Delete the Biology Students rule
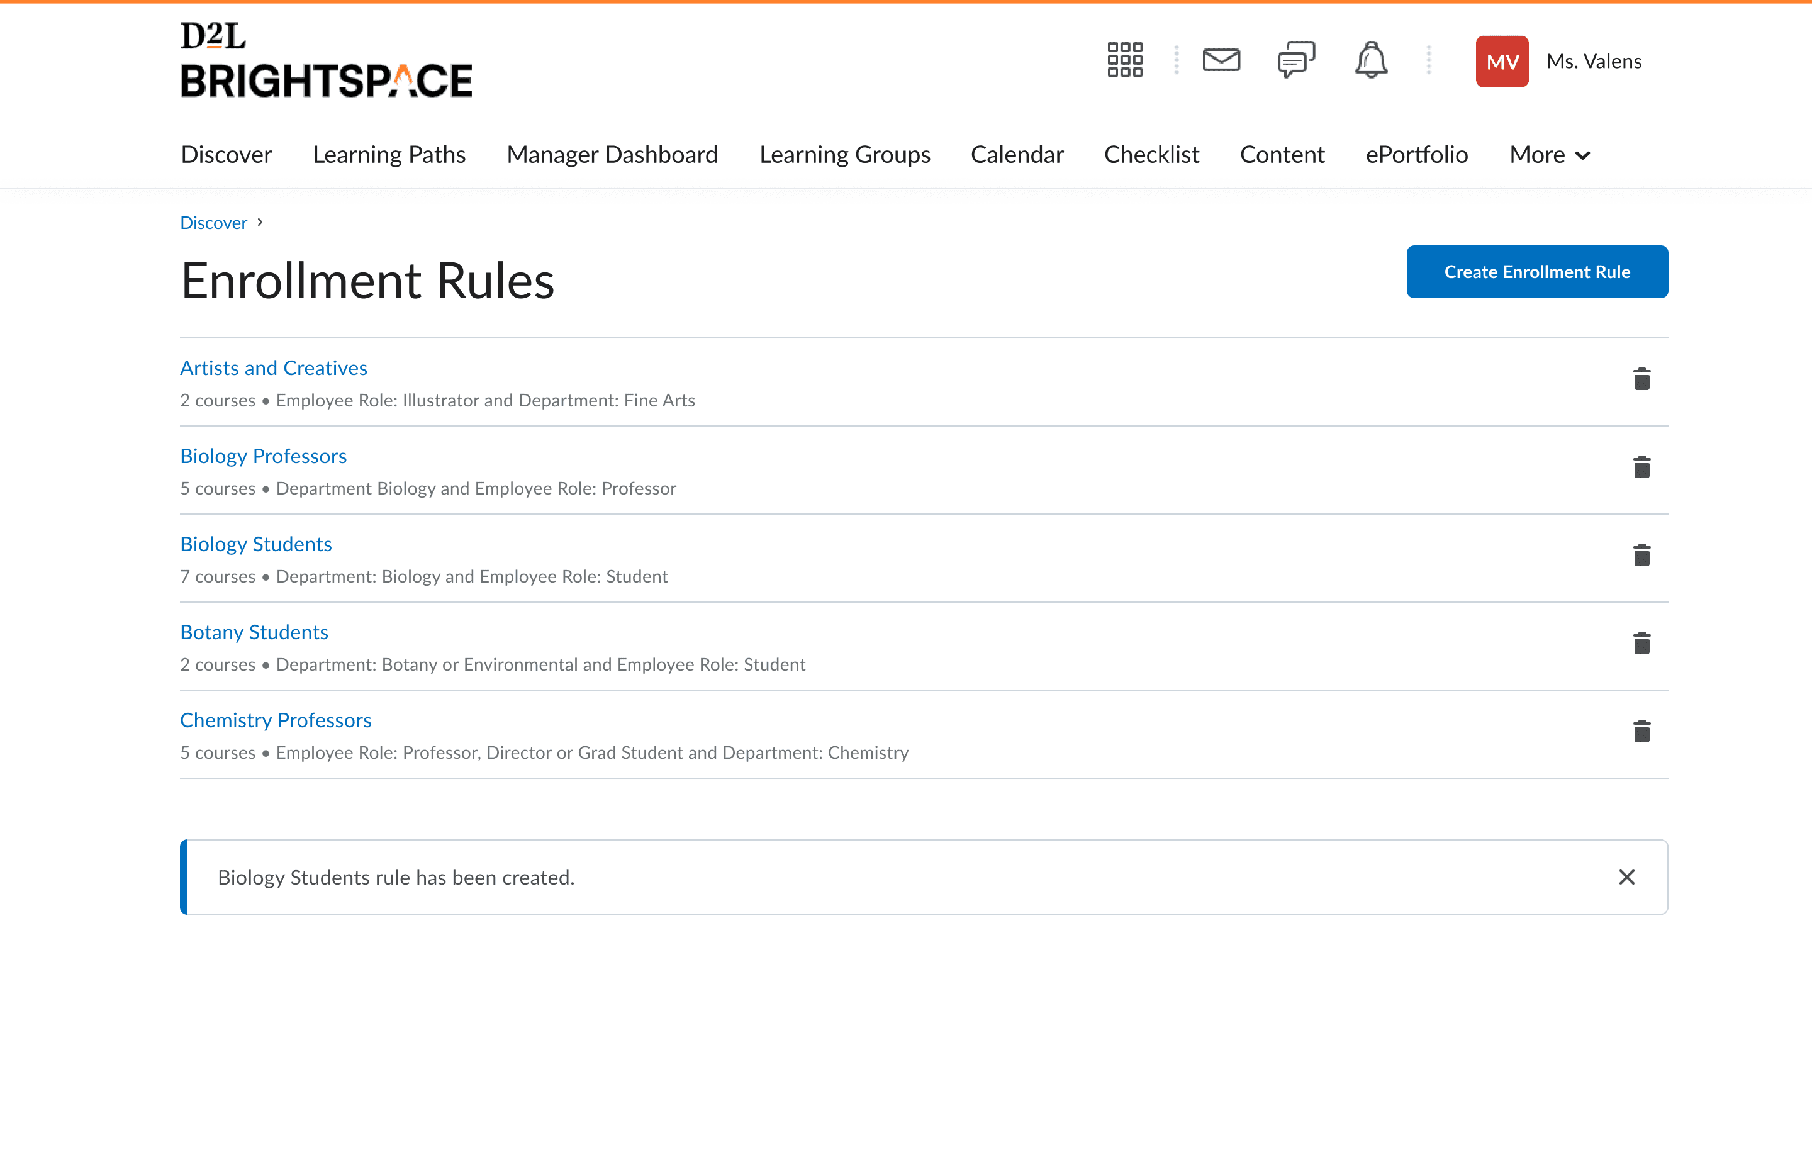The image size is (1812, 1174). [1641, 555]
